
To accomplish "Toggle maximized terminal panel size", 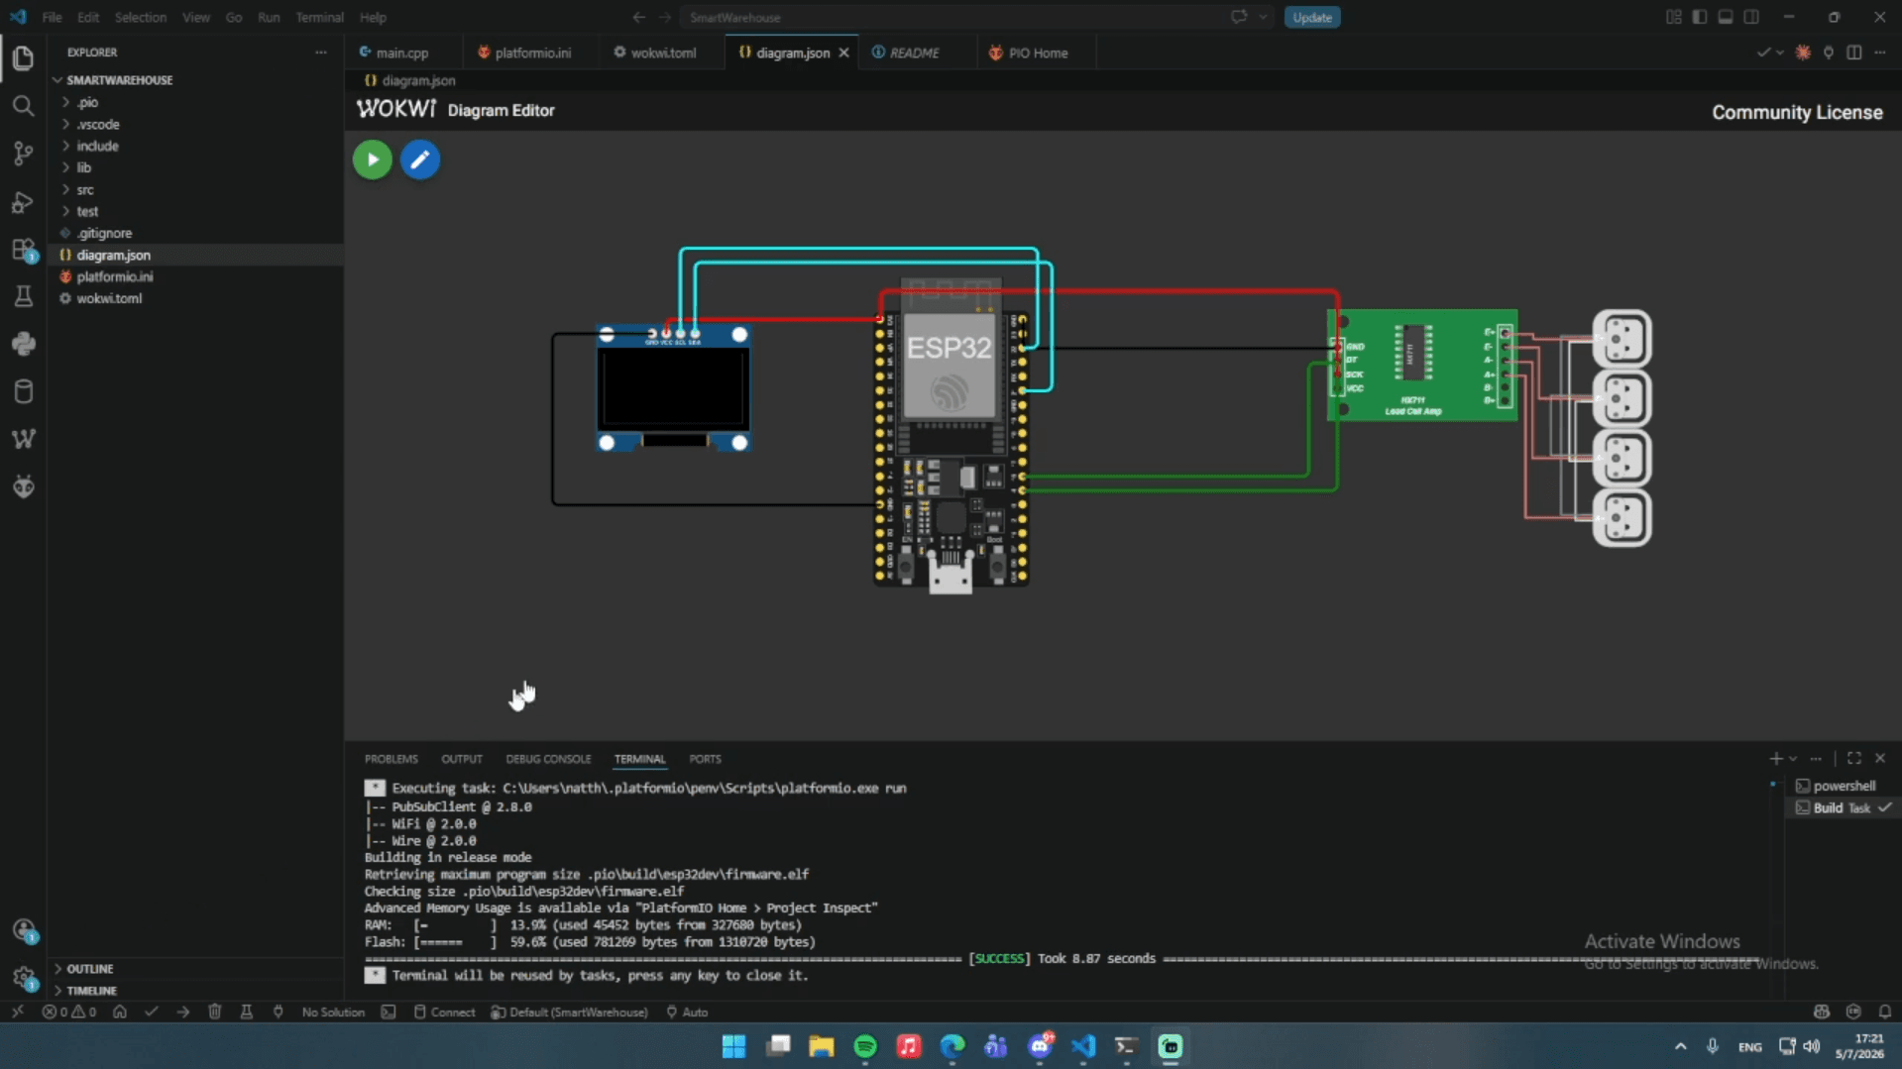I will 1853,758.
